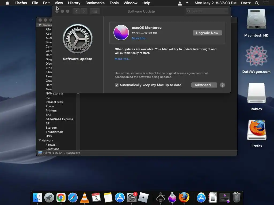Open the Firefox application menu
The height and width of the screenshot is (205, 274).
click(x=21, y=3)
